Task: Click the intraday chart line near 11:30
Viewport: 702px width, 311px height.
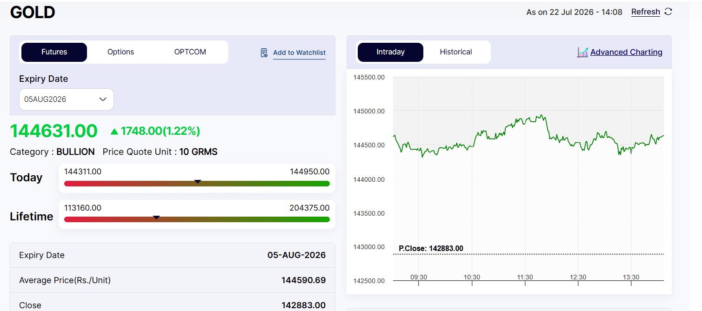Action: [x=526, y=121]
